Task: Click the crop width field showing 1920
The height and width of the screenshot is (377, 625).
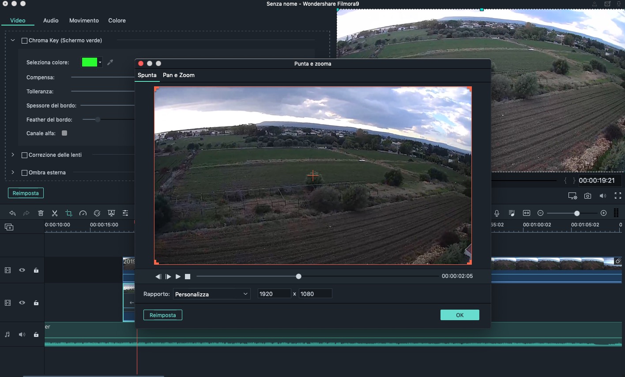Action: 274,294
